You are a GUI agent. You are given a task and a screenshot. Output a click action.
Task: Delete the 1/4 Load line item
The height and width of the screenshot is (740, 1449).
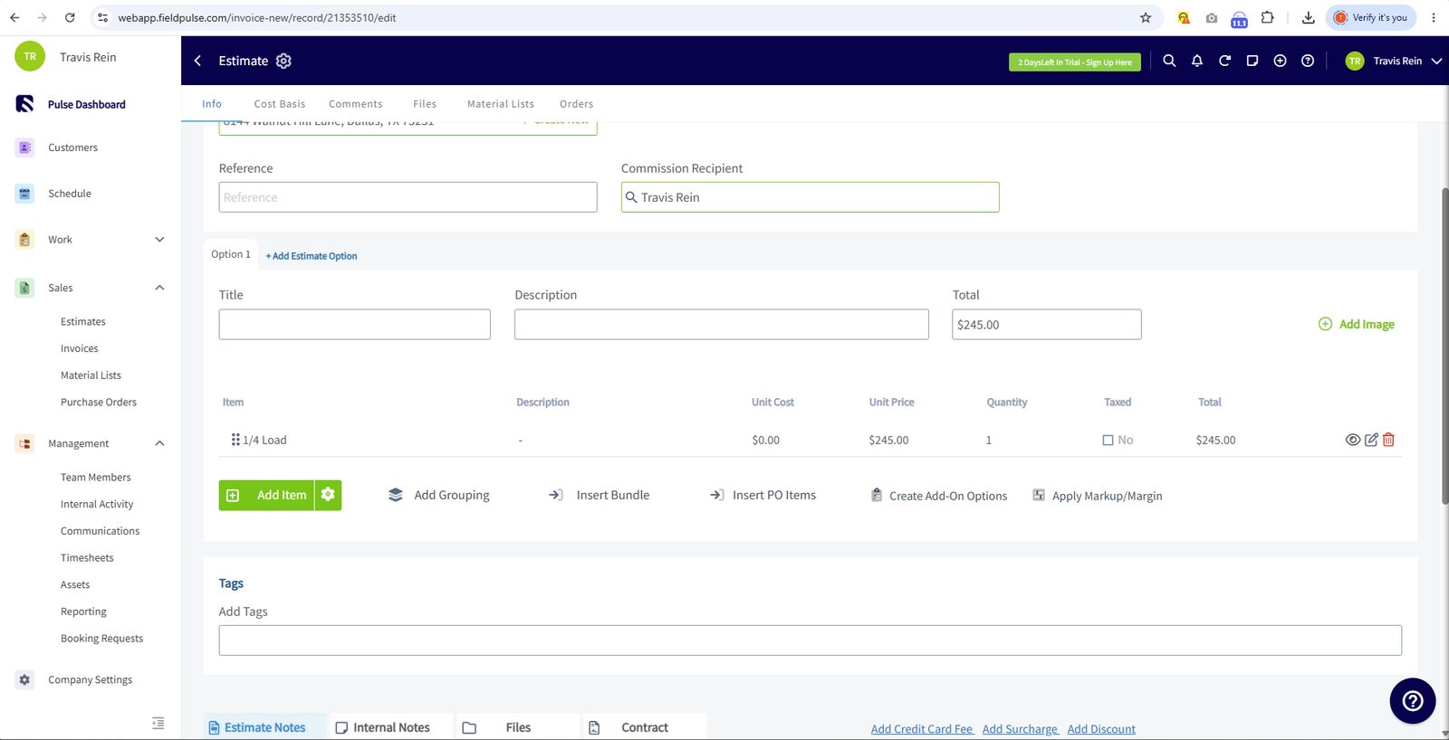[x=1388, y=440]
